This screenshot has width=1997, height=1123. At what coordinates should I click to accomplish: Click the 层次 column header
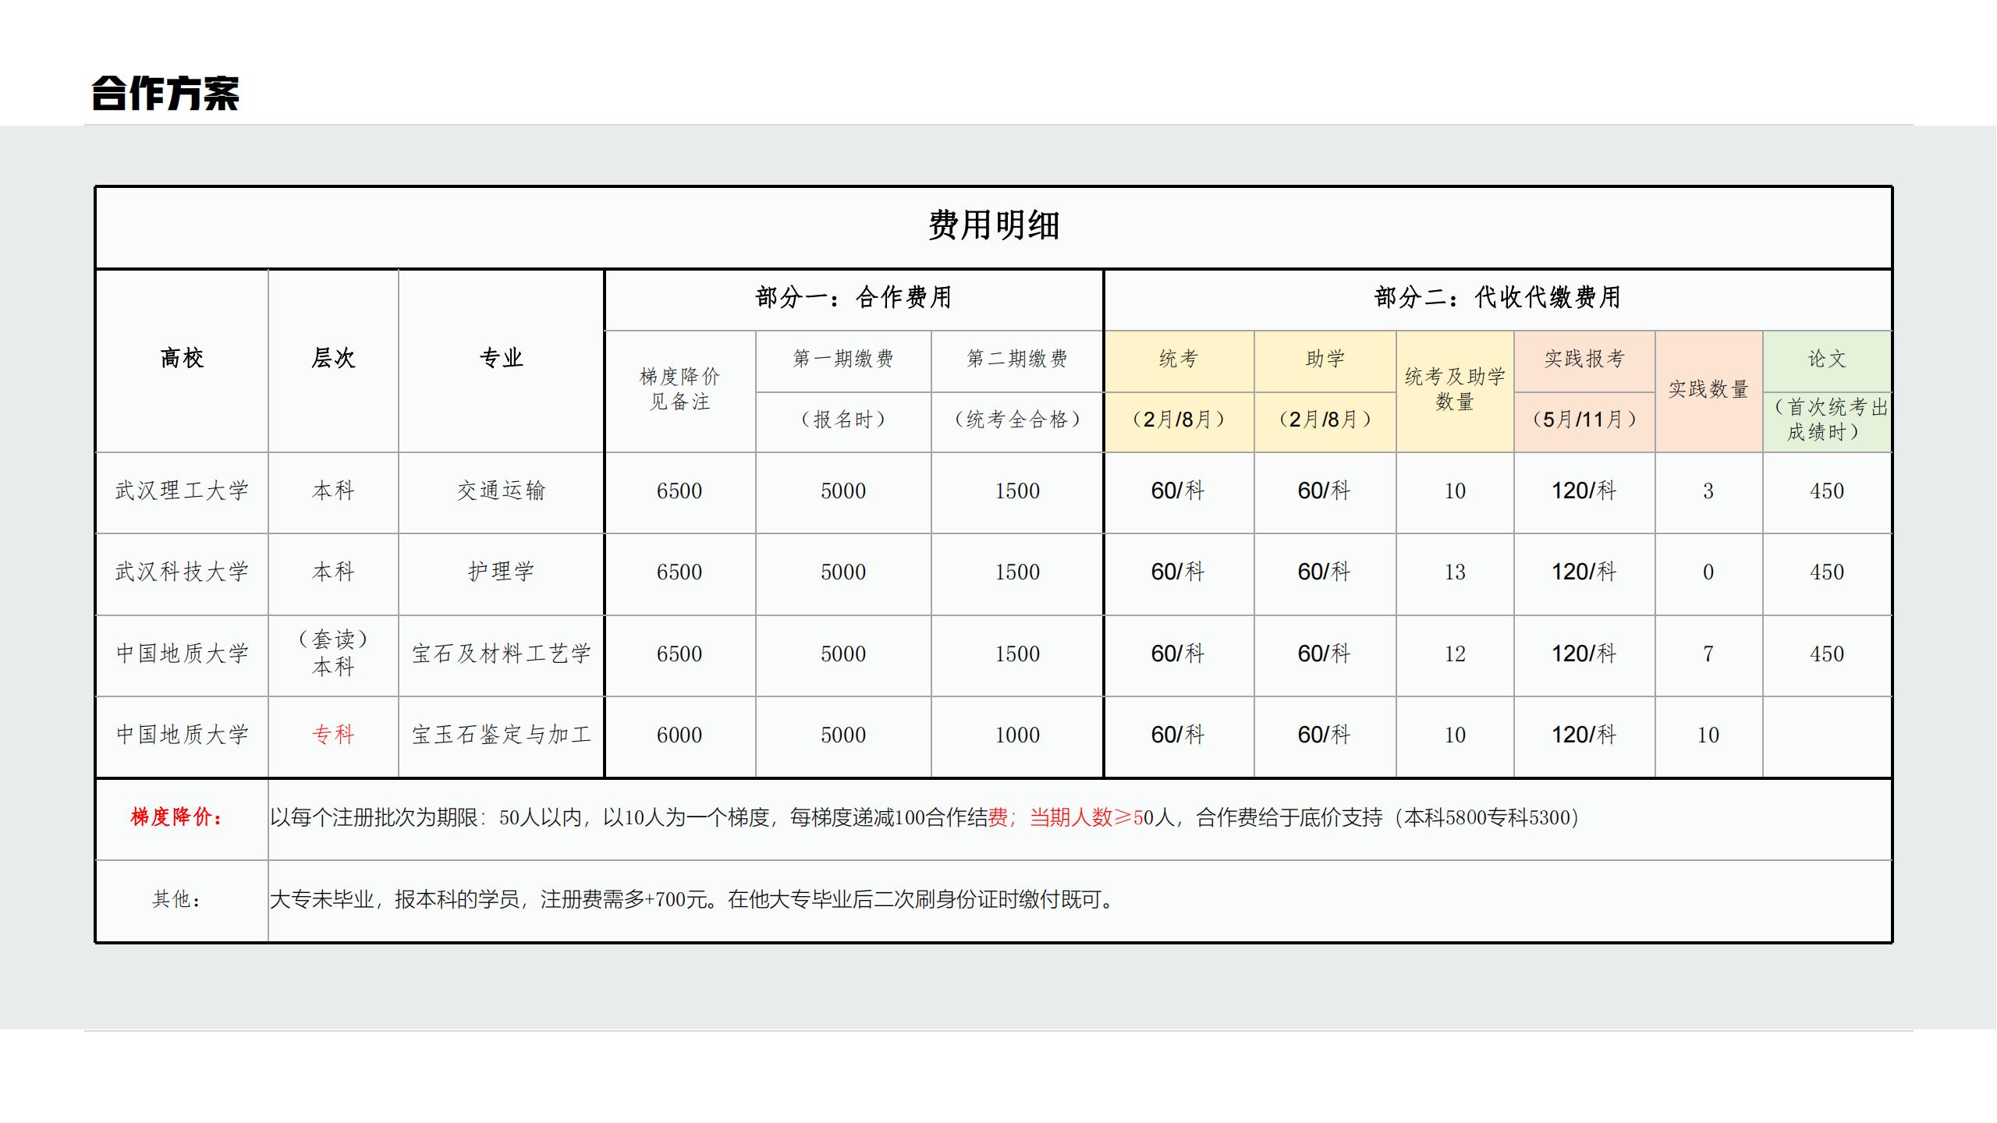pyautogui.click(x=333, y=358)
